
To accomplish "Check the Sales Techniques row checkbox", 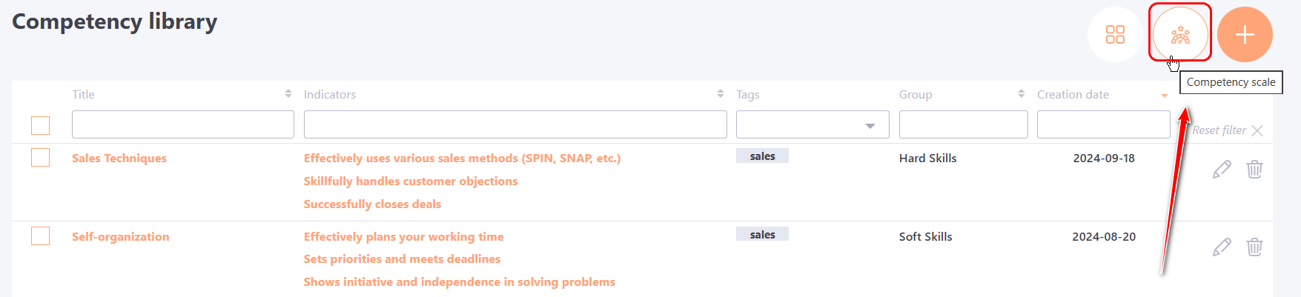I will [x=41, y=158].
